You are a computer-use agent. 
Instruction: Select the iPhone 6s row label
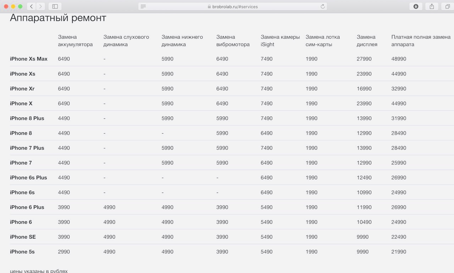point(22,193)
